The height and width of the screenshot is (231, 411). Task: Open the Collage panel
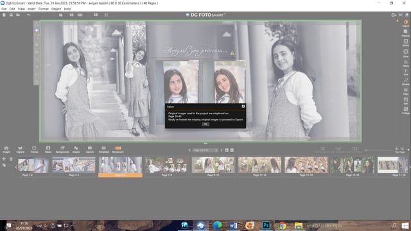405,110
